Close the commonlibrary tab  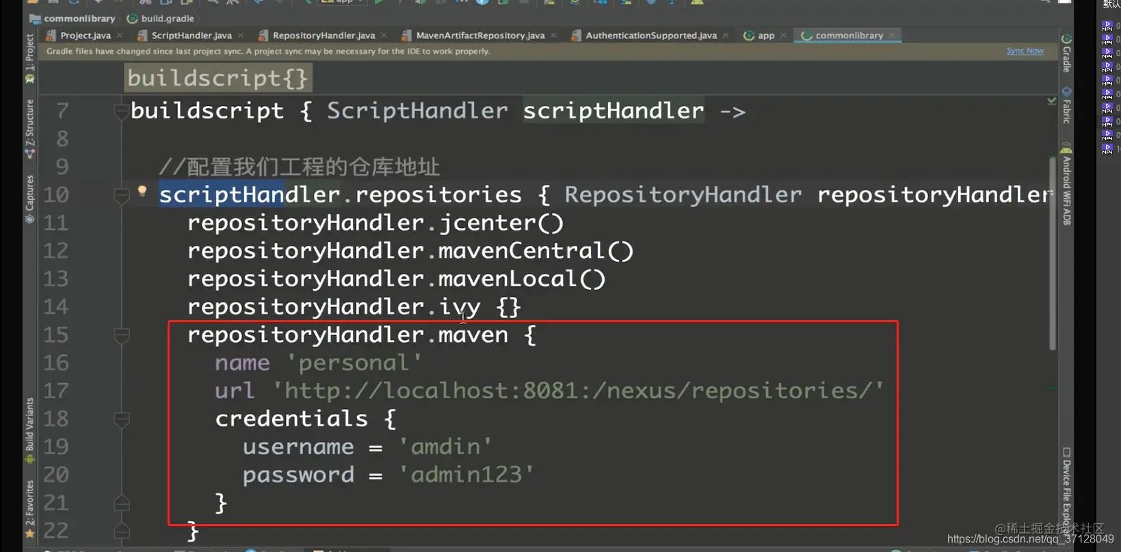point(892,36)
